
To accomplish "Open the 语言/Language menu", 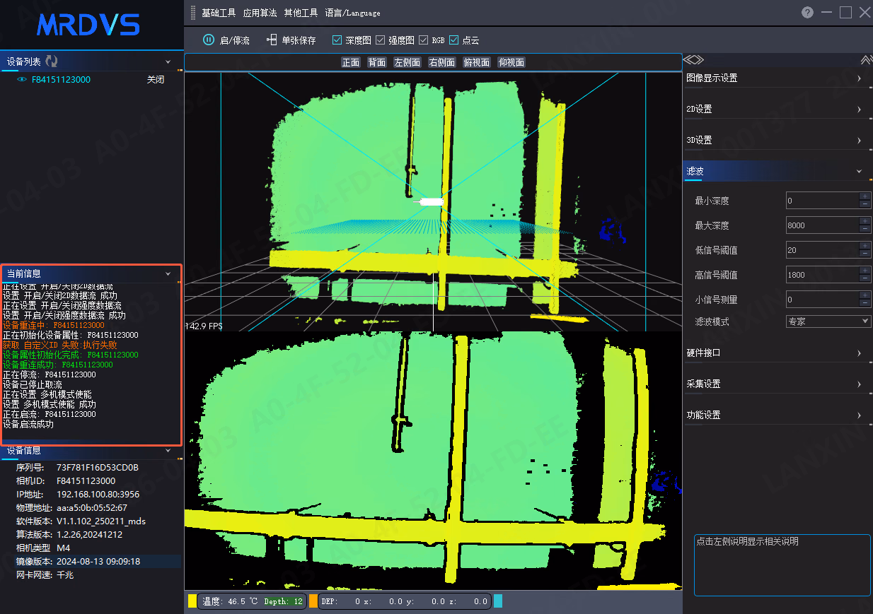I will click(352, 13).
